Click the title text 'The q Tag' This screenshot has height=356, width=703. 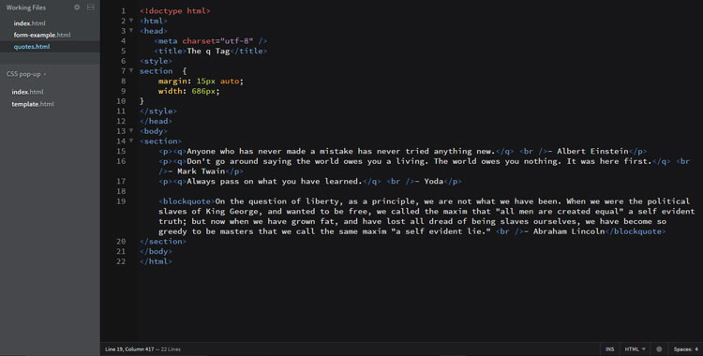tap(208, 51)
